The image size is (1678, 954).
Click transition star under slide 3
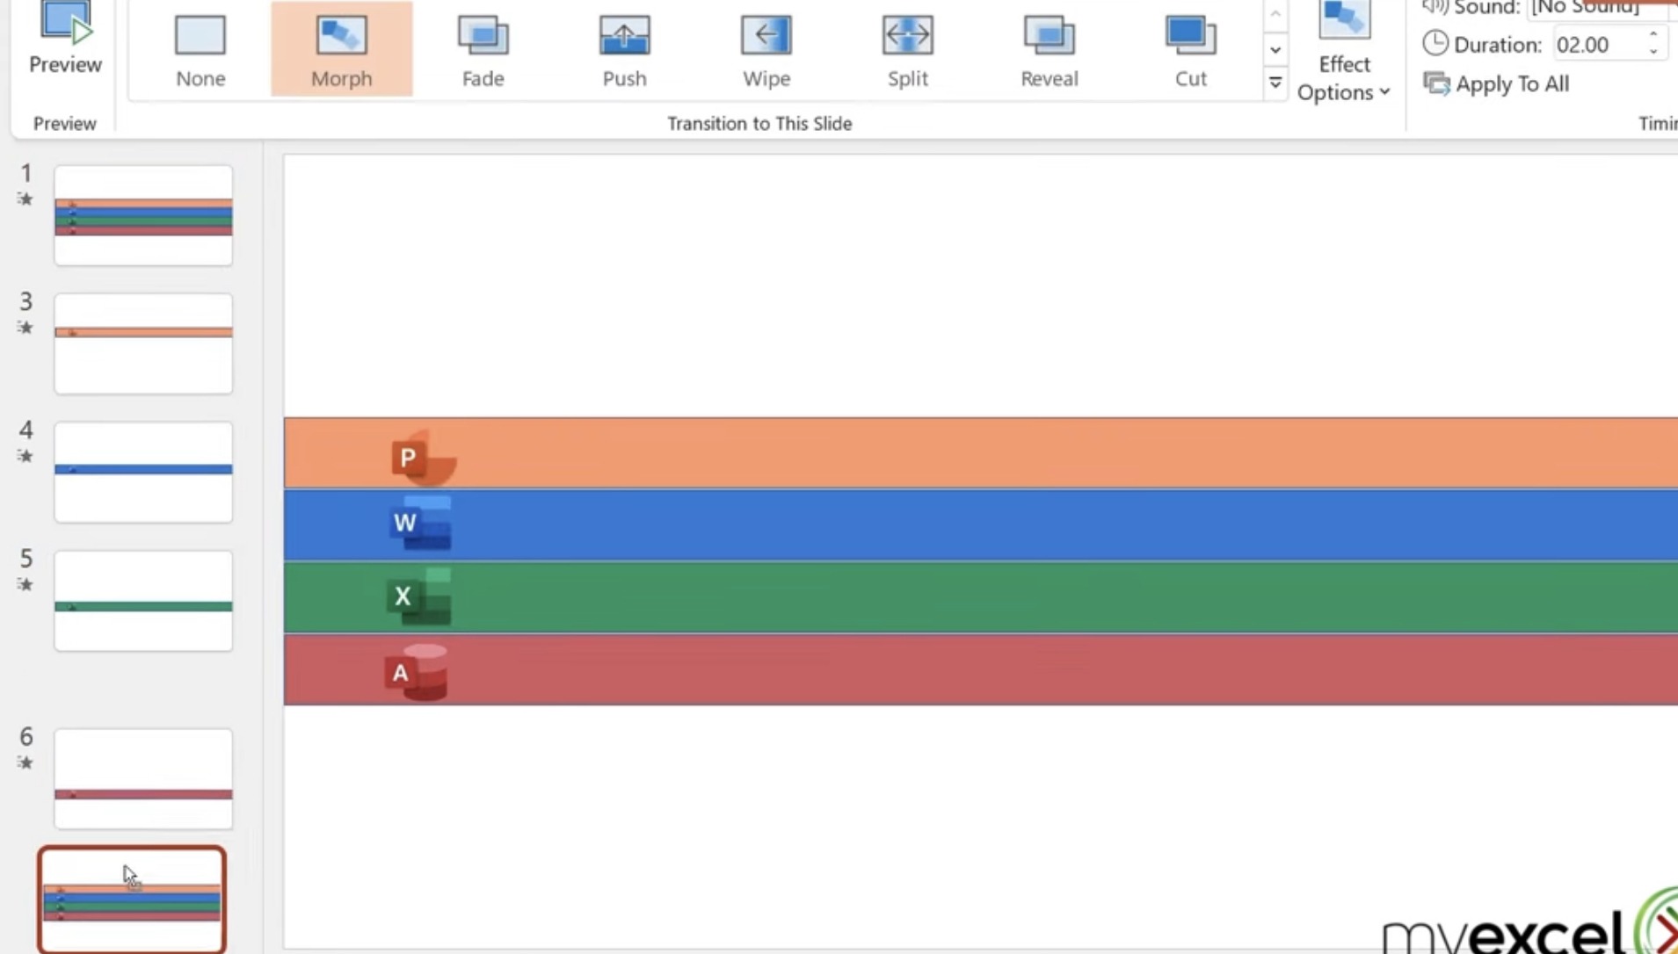[25, 328]
